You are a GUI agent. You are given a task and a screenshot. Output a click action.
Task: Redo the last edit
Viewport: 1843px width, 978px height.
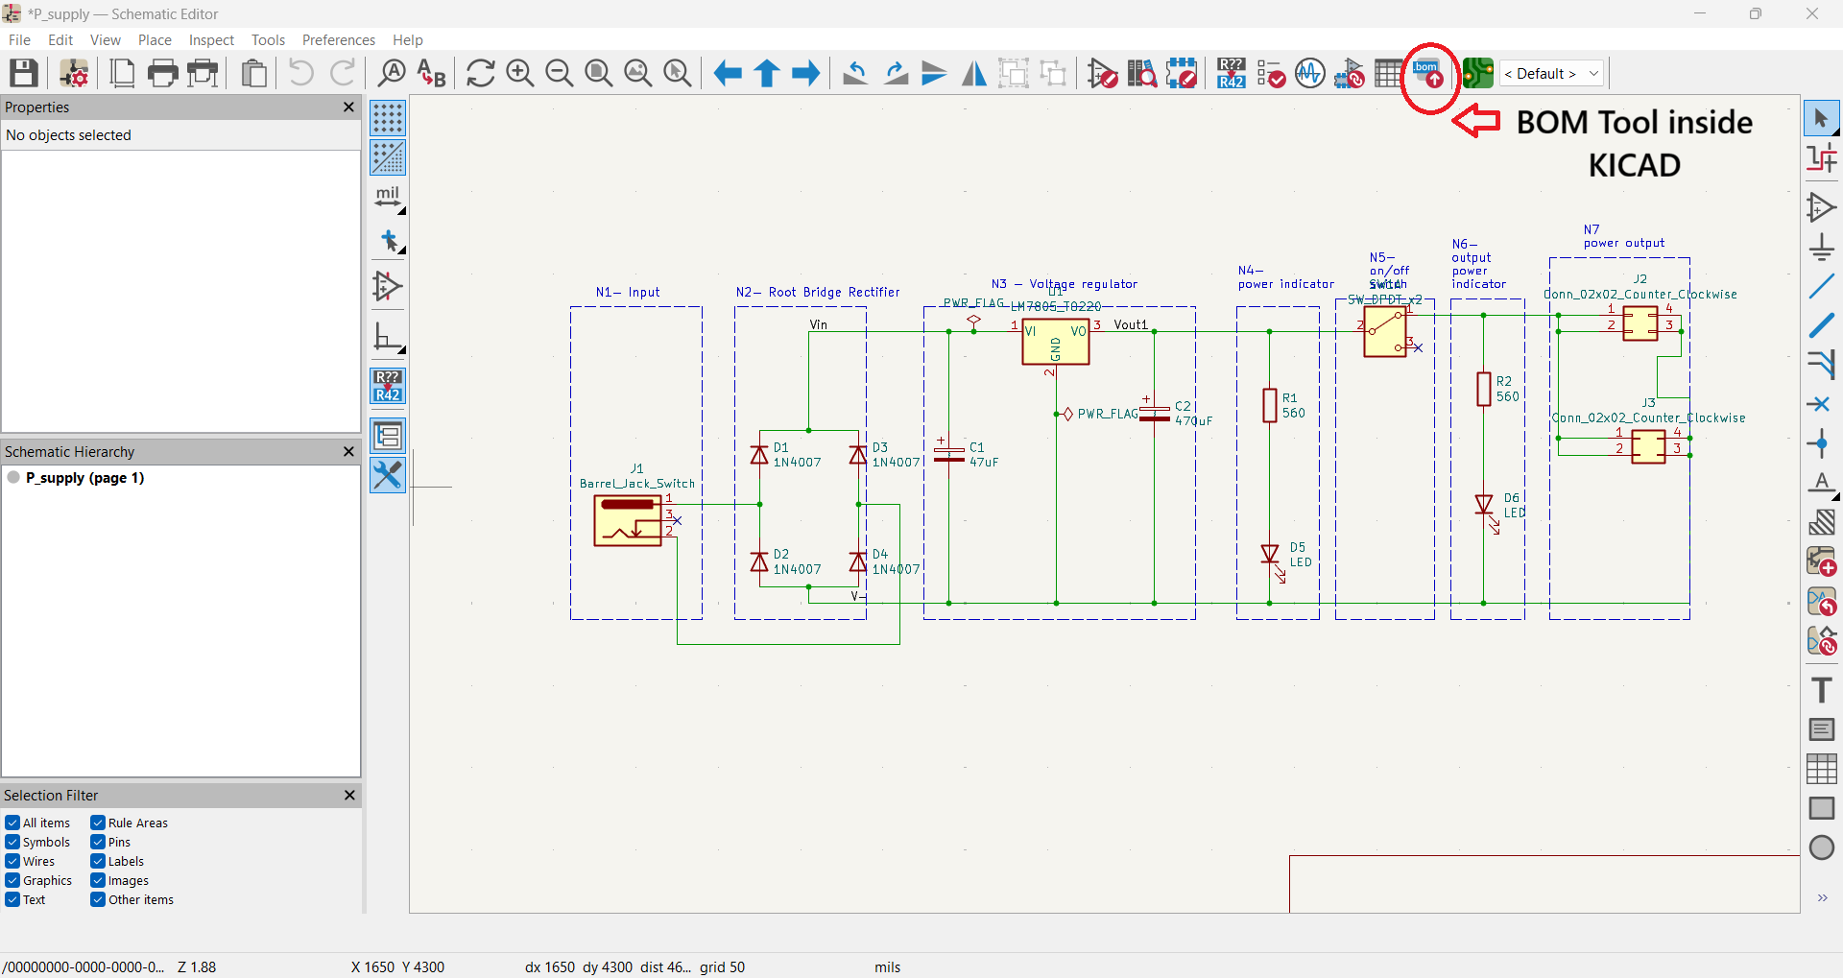[x=343, y=73]
